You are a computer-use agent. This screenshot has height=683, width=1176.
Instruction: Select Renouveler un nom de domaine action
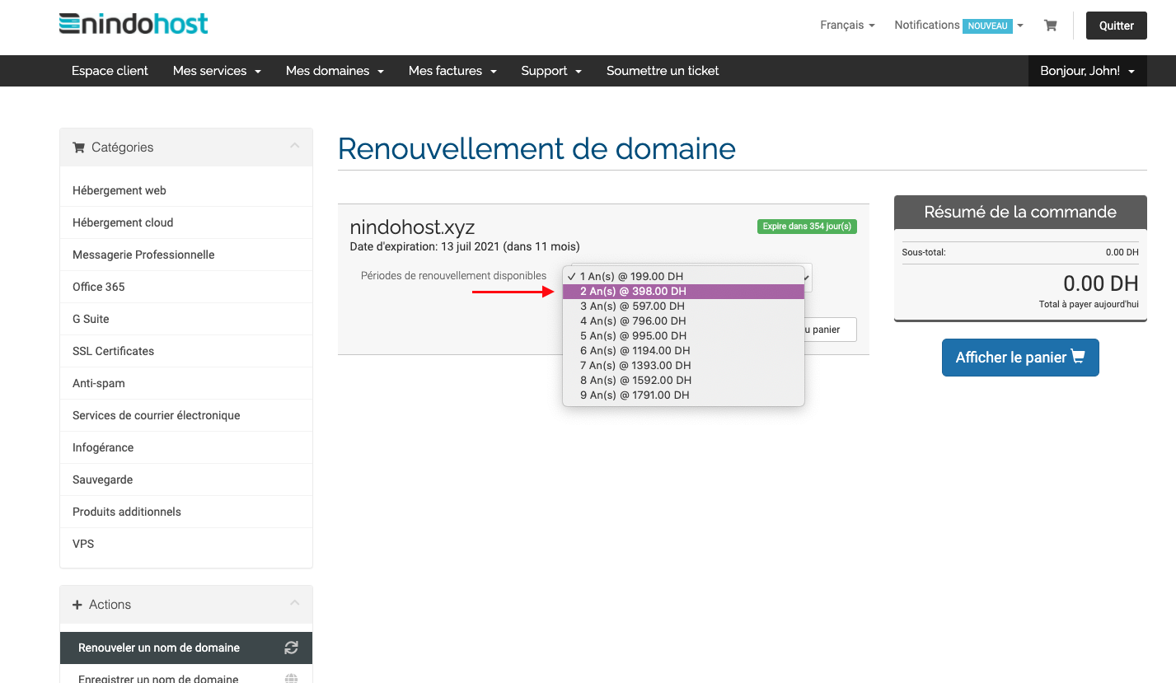186,648
